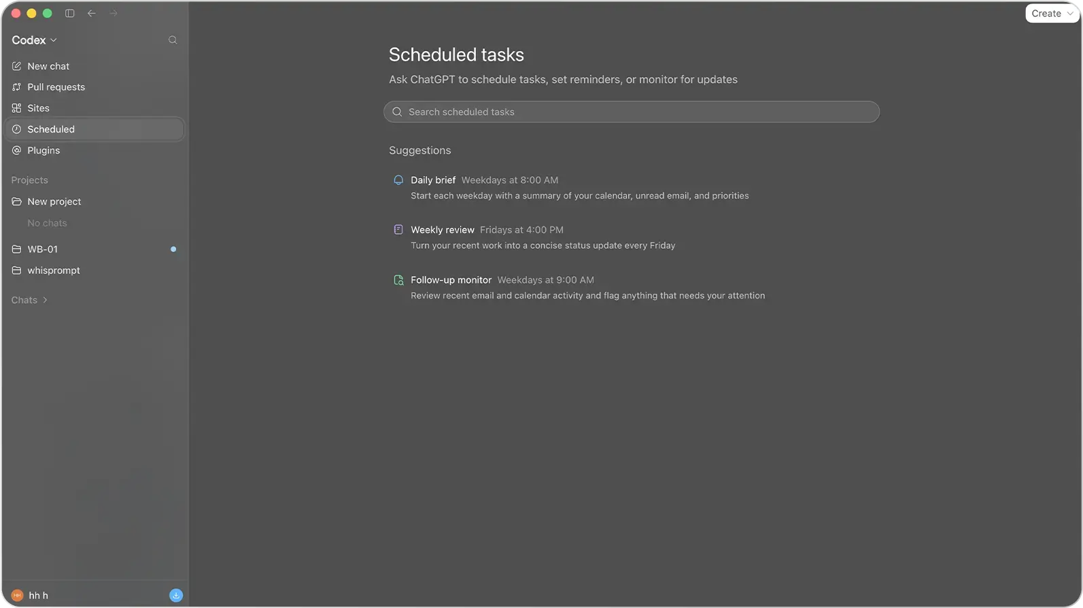The width and height of the screenshot is (1083, 608).
Task: Click the Follow-up monitor search-document icon
Action: click(x=398, y=280)
